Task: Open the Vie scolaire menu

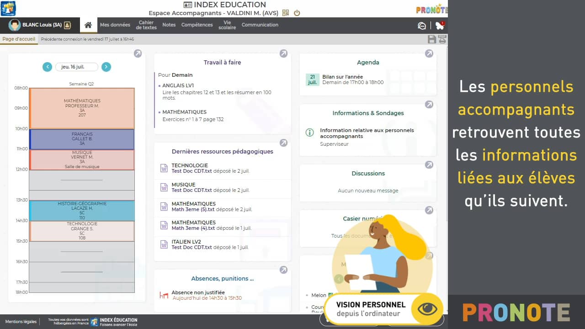Action: click(x=227, y=25)
